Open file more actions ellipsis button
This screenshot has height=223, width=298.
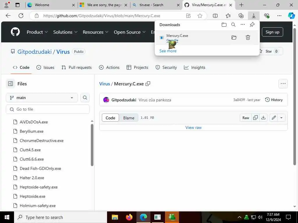pos(283,84)
